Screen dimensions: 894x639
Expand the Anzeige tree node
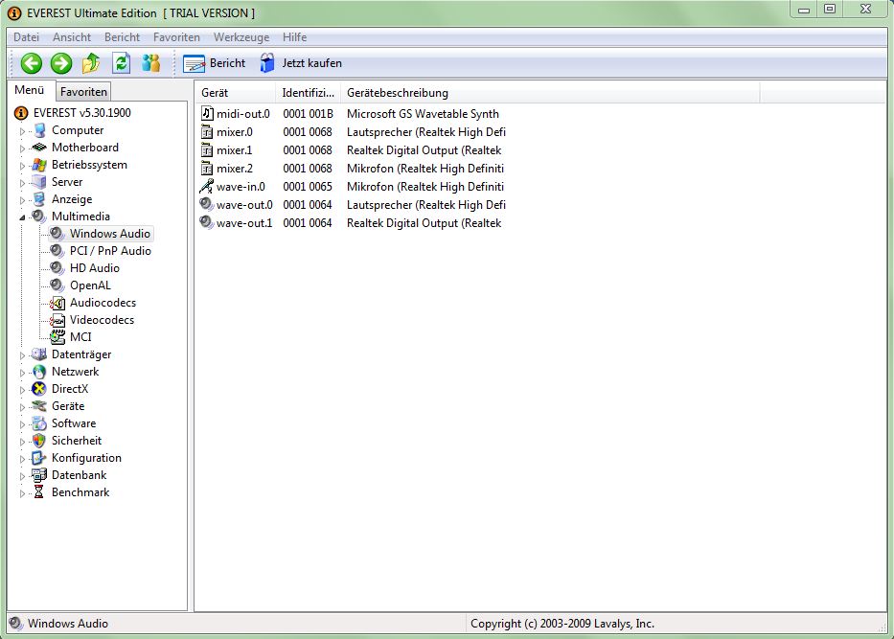[x=22, y=200]
